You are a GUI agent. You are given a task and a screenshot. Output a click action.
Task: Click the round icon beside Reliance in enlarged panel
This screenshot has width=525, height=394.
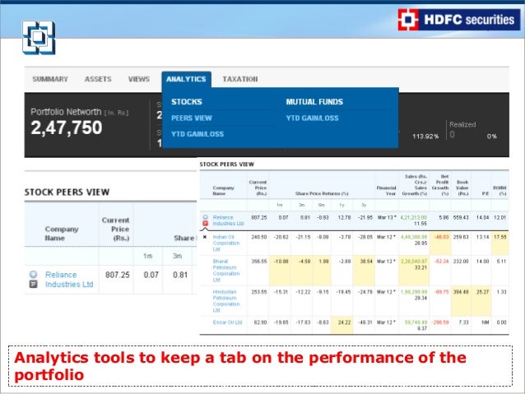point(33,275)
